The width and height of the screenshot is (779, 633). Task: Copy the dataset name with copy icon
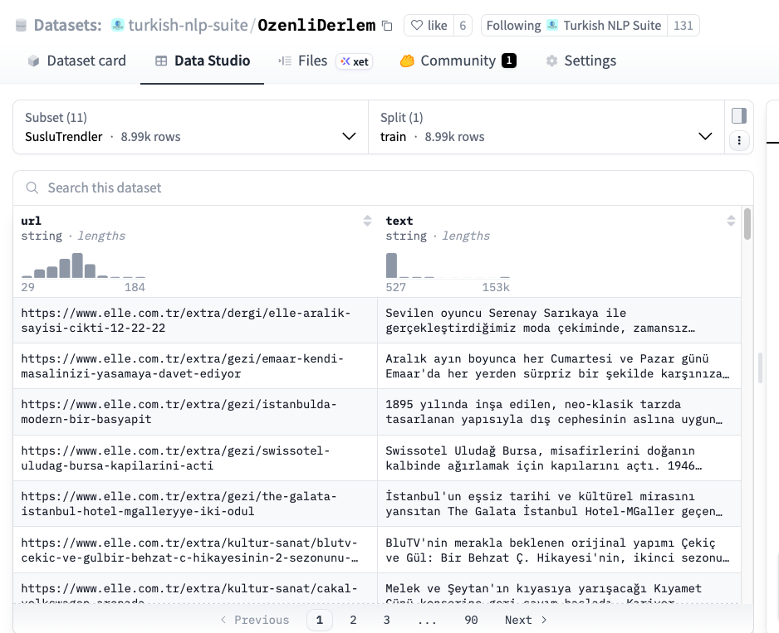click(387, 26)
